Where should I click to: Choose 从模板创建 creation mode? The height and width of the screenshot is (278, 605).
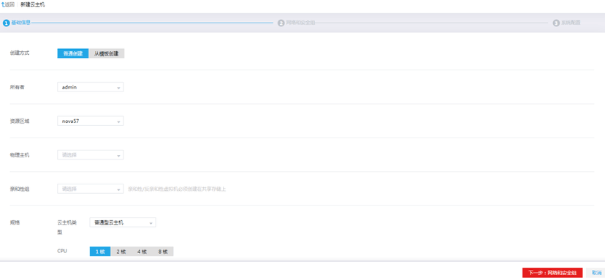pyautogui.click(x=107, y=53)
